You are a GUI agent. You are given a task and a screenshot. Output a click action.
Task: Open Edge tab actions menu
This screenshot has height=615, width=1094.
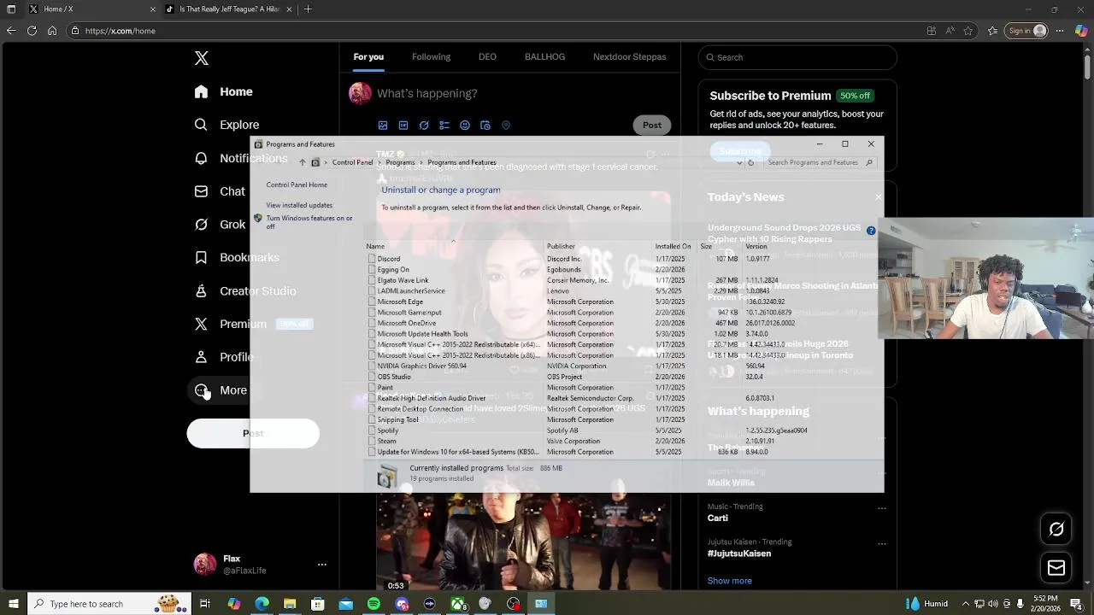[11, 9]
